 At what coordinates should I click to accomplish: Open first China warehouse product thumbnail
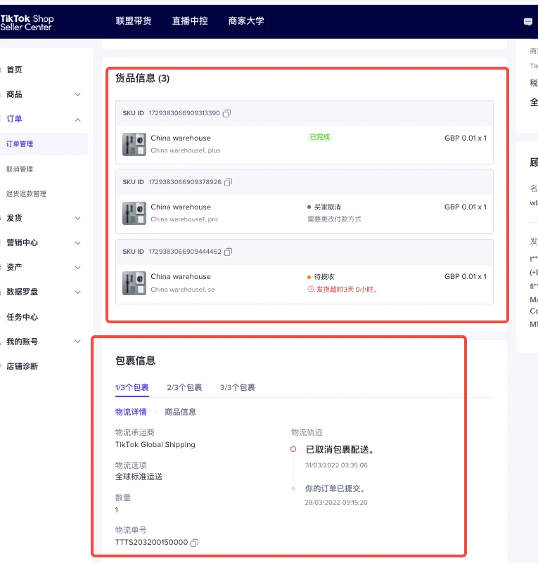[x=134, y=144]
